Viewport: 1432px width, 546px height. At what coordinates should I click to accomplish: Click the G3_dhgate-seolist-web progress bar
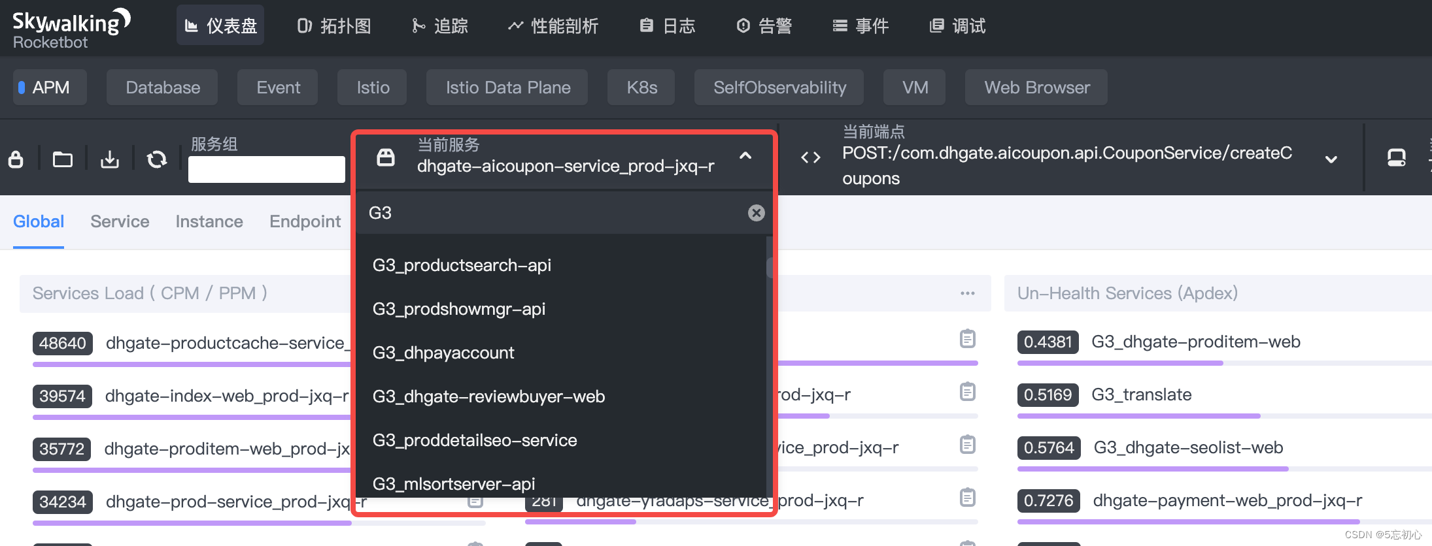click(x=1224, y=469)
